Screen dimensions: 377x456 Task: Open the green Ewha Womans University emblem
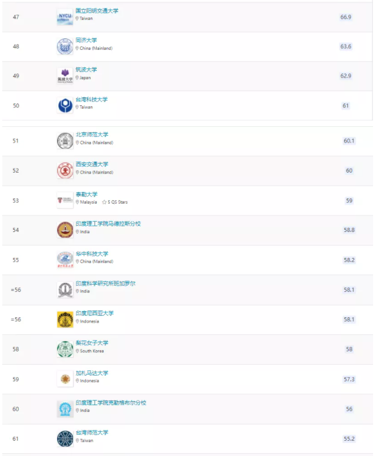click(65, 349)
